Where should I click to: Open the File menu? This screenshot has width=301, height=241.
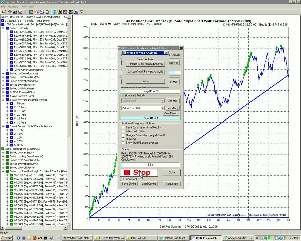click(x=3, y=7)
